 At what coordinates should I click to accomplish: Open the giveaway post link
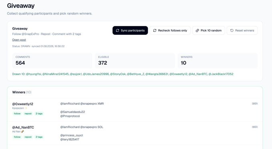click(19, 40)
